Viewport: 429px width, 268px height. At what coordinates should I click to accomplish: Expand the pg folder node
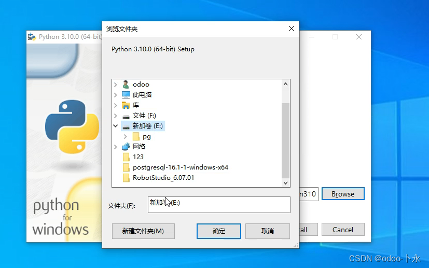126,136
